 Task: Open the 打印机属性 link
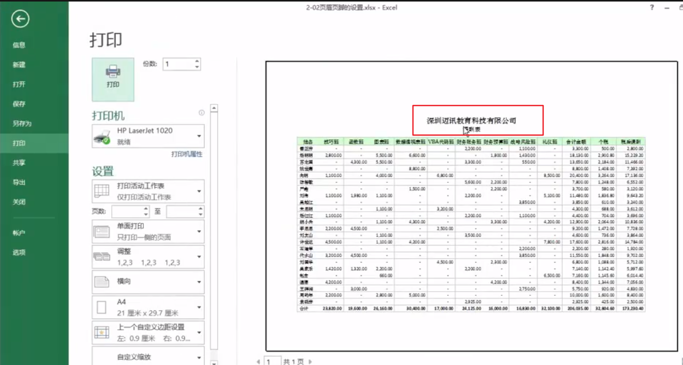(x=187, y=154)
